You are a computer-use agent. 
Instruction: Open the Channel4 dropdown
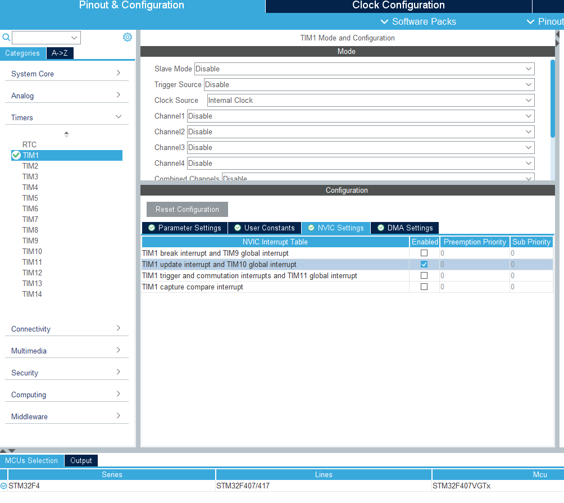361,163
